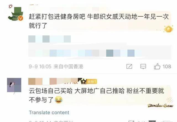Open the 金粉1 fan badge
177x122 pixels.
pyautogui.click(x=92, y=82)
